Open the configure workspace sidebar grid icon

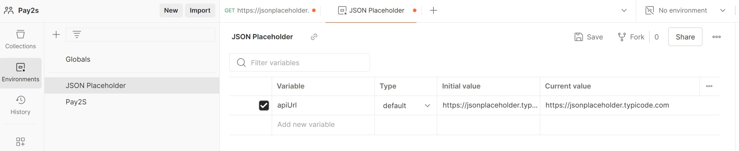tap(20, 142)
